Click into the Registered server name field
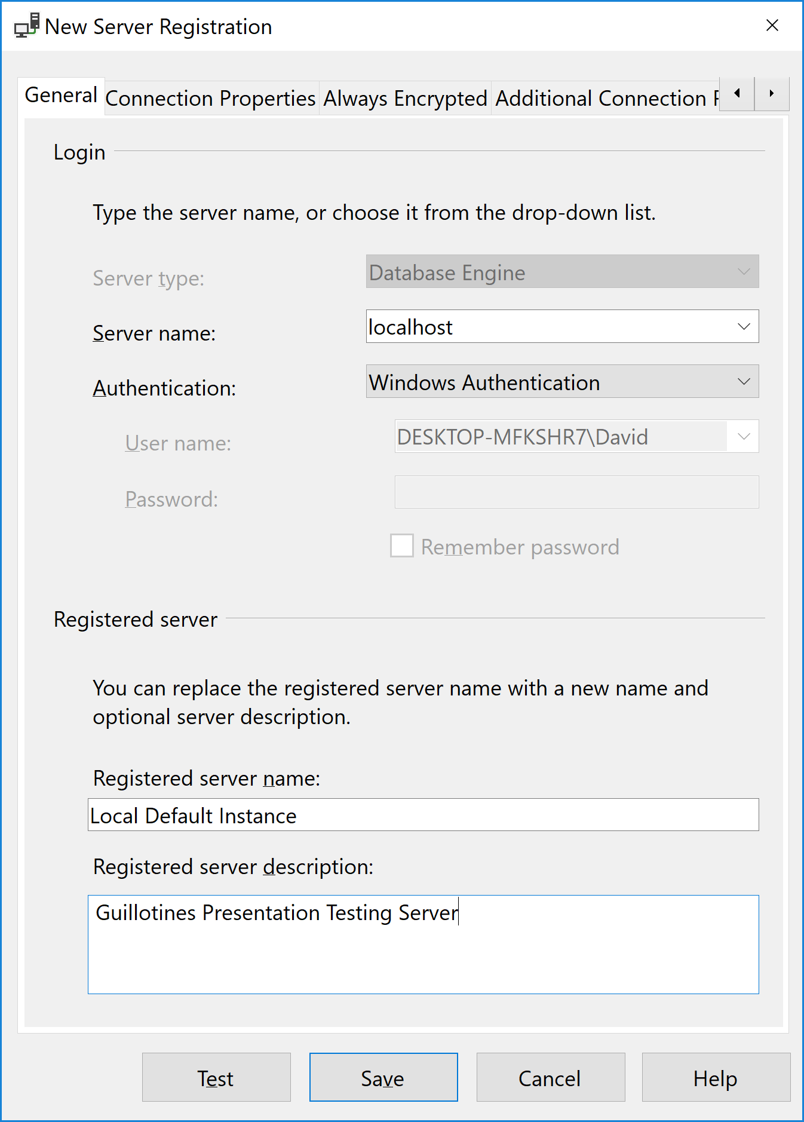804x1122 pixels. (423, 816)
